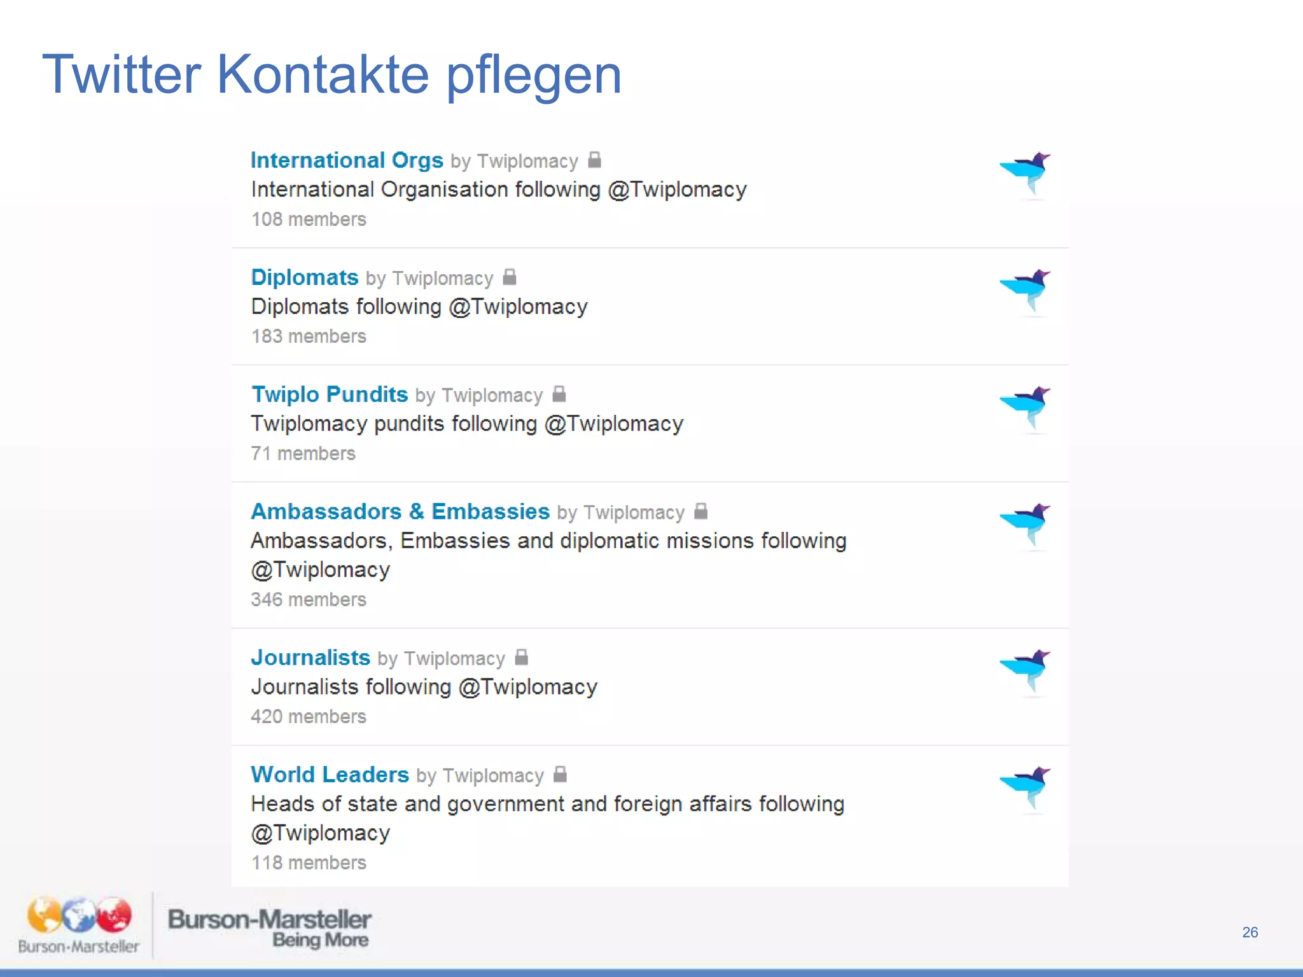The width and height of the screenshot is (1303, 977).
Task: Open the Ambassadors & Embassies list link
Action: point(400,511)
